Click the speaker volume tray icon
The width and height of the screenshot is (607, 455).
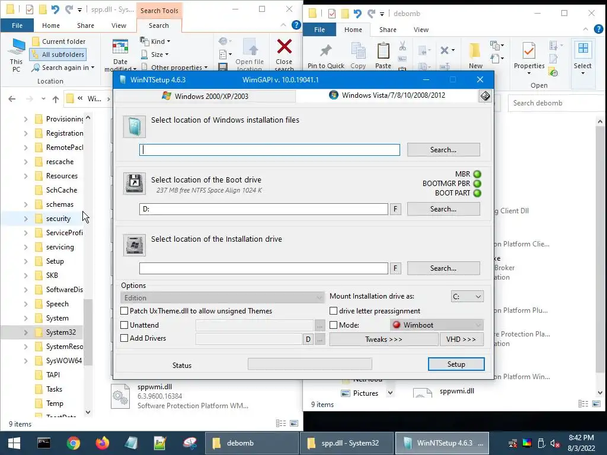[555, 443]
